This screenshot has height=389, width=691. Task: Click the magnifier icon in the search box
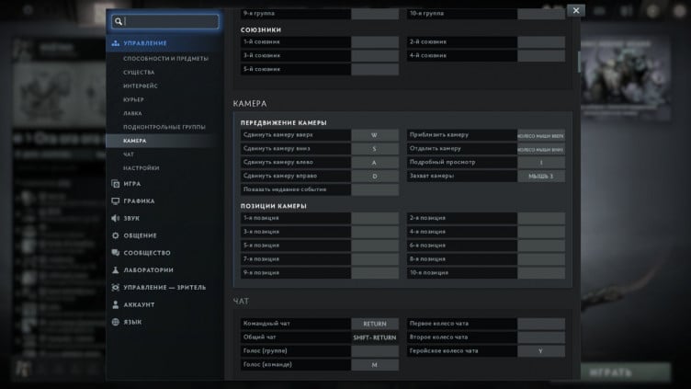coord(118,21)
